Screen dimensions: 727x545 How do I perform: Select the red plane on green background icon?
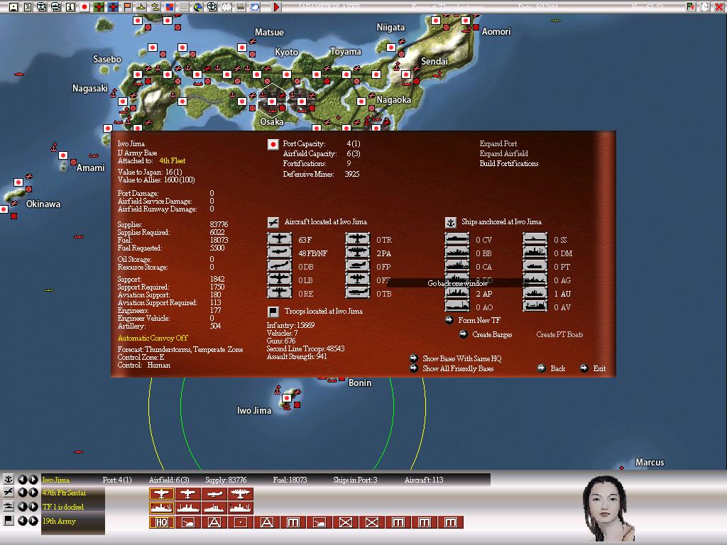(x=98, y=7)
